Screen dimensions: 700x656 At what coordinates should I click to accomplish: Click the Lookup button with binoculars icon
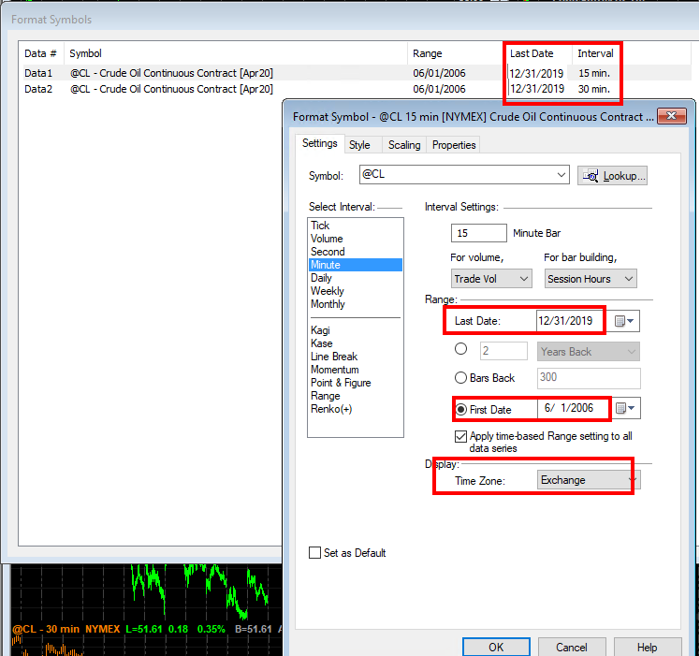[613, 175]
